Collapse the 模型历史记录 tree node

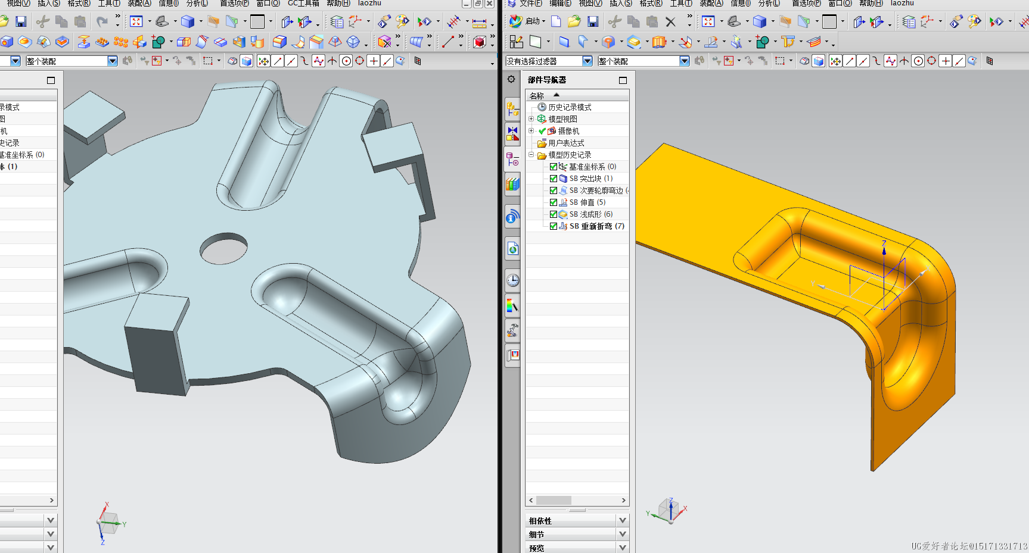click(531, 155)
